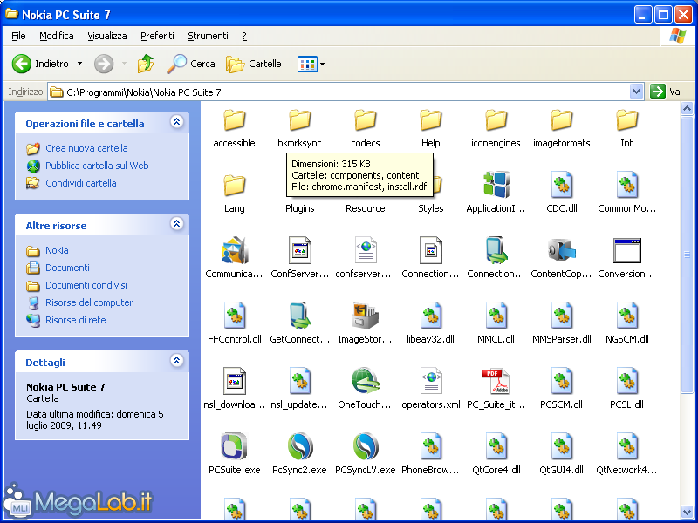Select the ContentCop... application icon
The image size is (698, 523).
(561, 250)
